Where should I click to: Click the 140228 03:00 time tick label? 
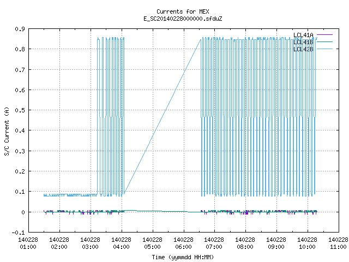coord(90,243)
